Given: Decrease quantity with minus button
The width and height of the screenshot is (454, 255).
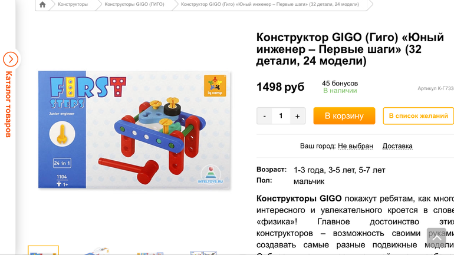Looking at the screenshot, I should tap(264, 116).
